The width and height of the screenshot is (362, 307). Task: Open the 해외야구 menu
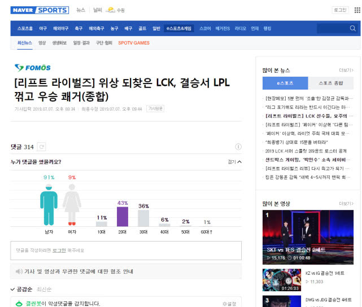[x=61, y=28]
